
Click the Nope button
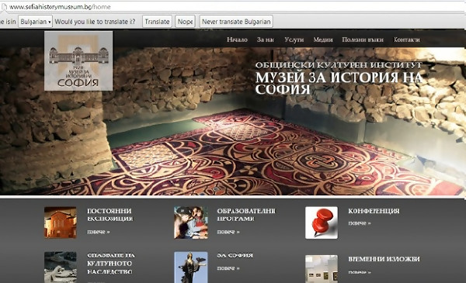coord(185,22)
